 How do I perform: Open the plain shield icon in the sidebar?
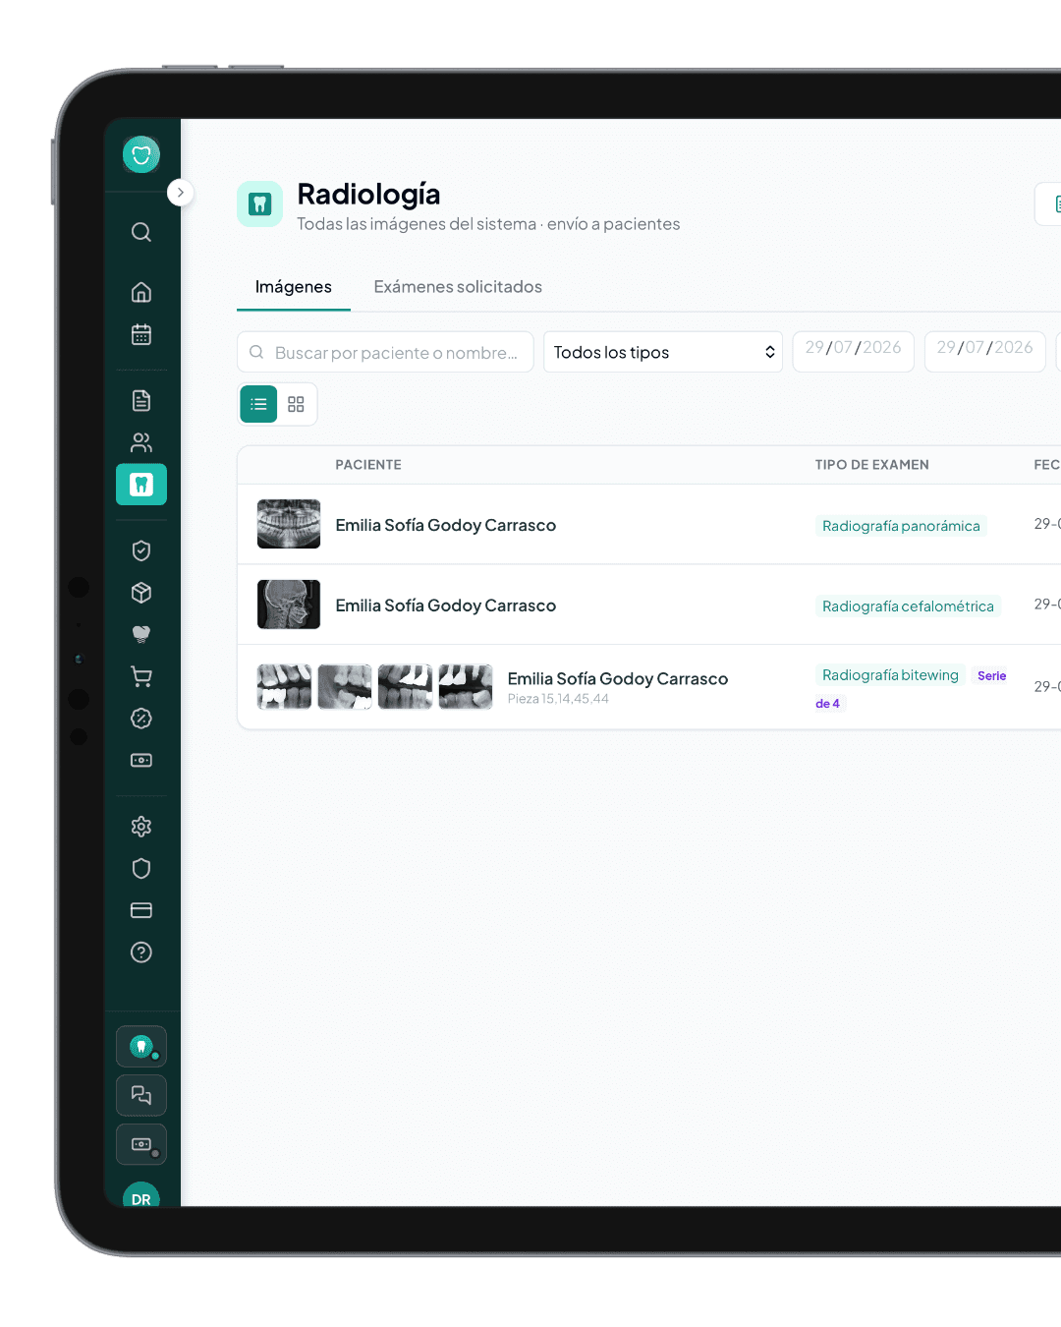pos(141,868)
